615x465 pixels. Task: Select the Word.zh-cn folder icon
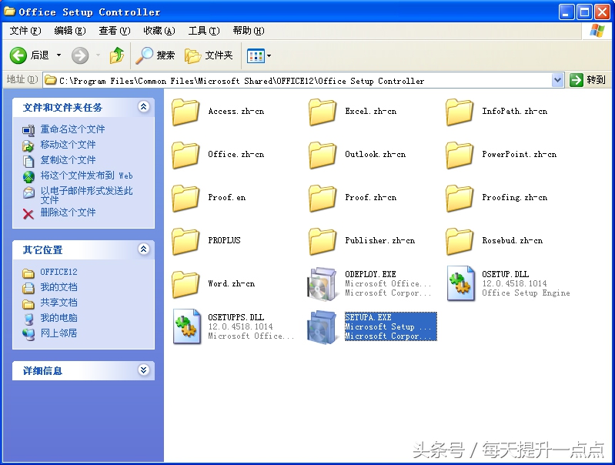(186, 285)
